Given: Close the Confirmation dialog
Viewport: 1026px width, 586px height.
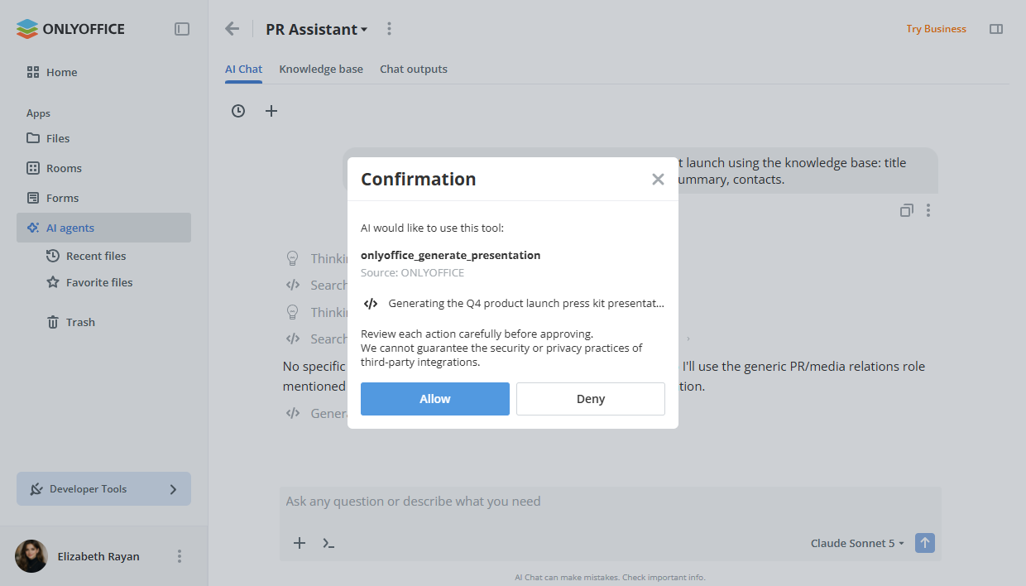Looking at the screenshot, I should pyautogui.click(x=658, y=179).
